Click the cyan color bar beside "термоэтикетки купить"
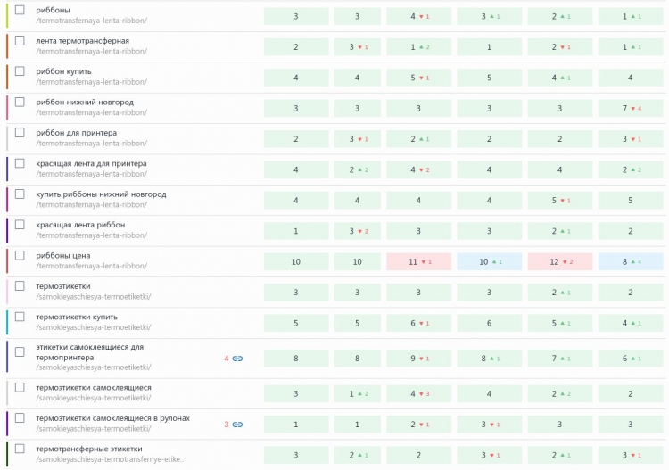Screen dimensions: 669x470 6,322
